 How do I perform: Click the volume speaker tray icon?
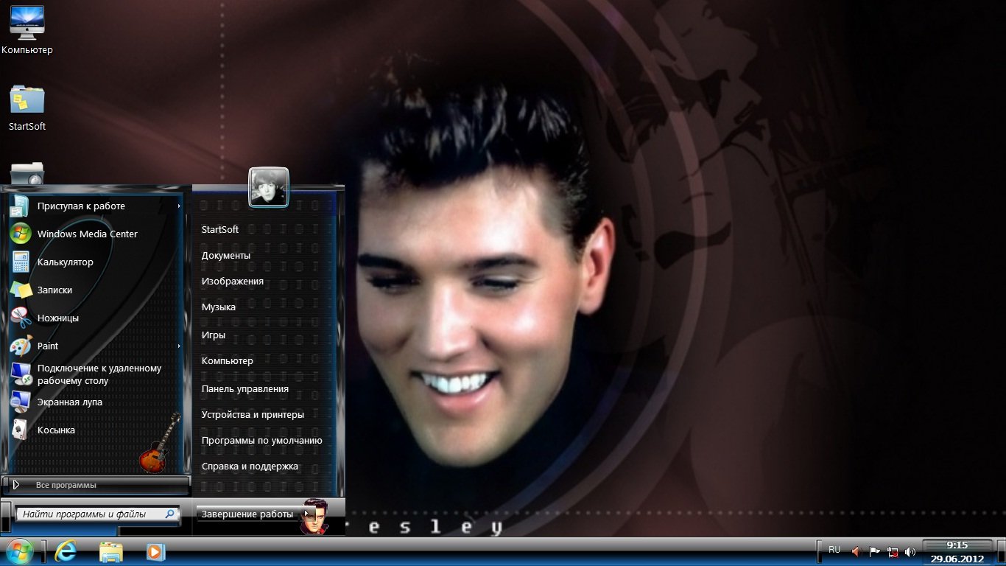[910, 551]
